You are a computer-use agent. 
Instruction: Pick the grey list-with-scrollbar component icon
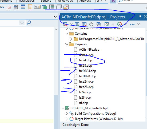(16, 7)
